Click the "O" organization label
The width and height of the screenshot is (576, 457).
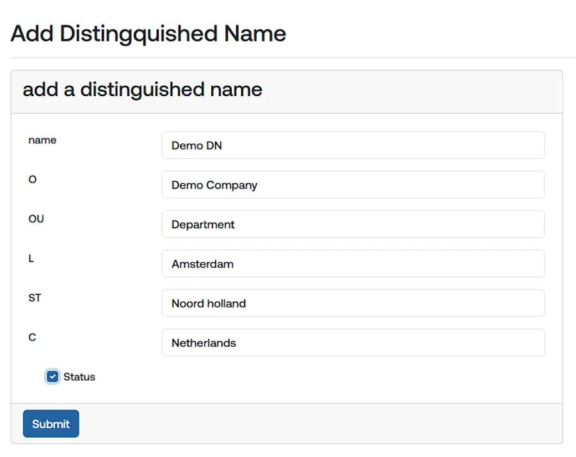point(33,179)
